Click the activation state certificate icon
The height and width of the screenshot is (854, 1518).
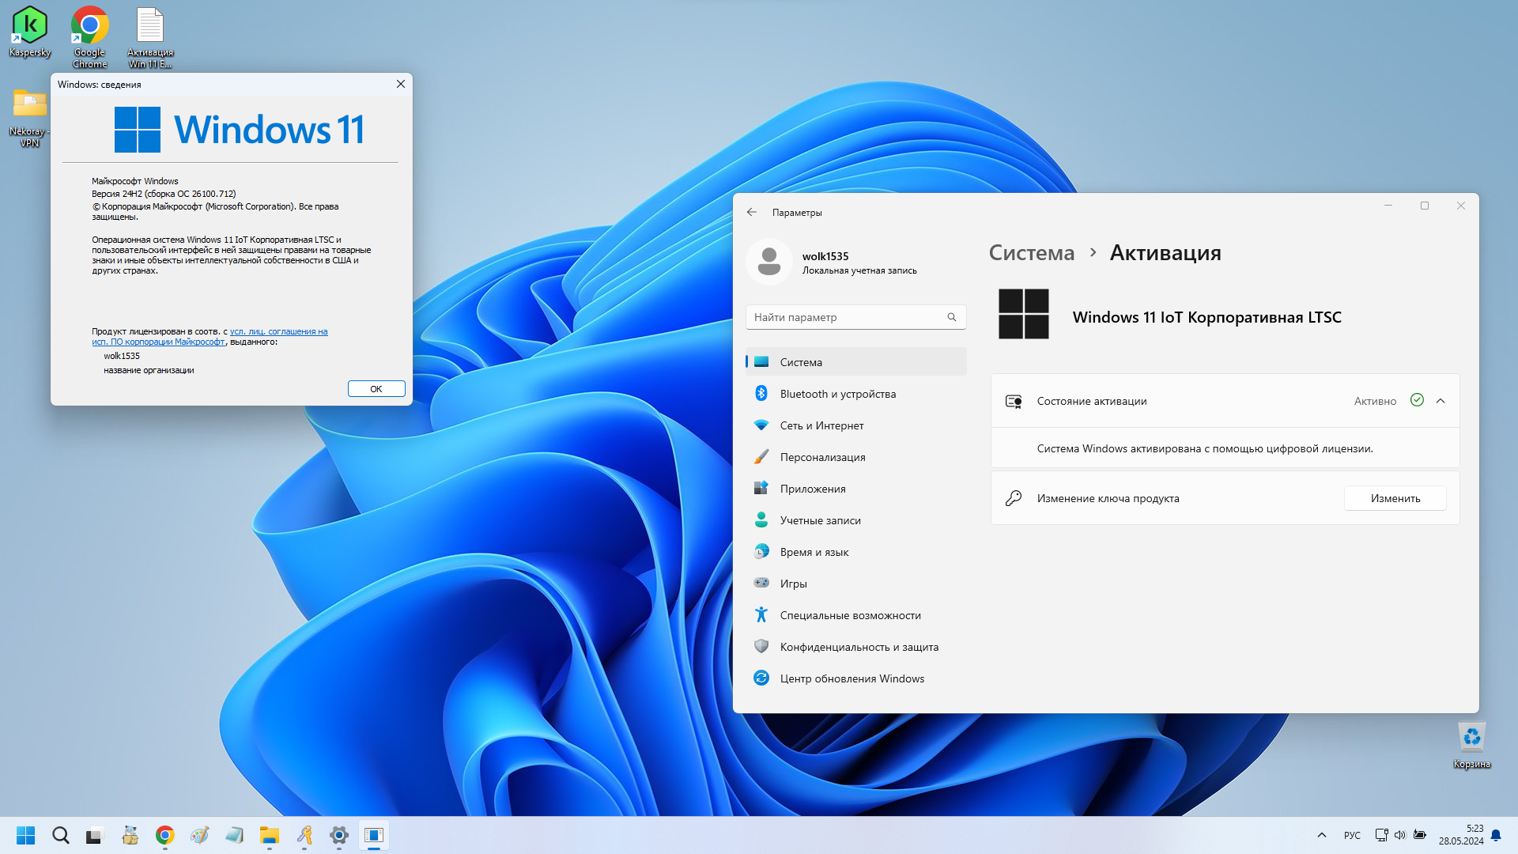pyautogui.click(x=1014, y=402)
